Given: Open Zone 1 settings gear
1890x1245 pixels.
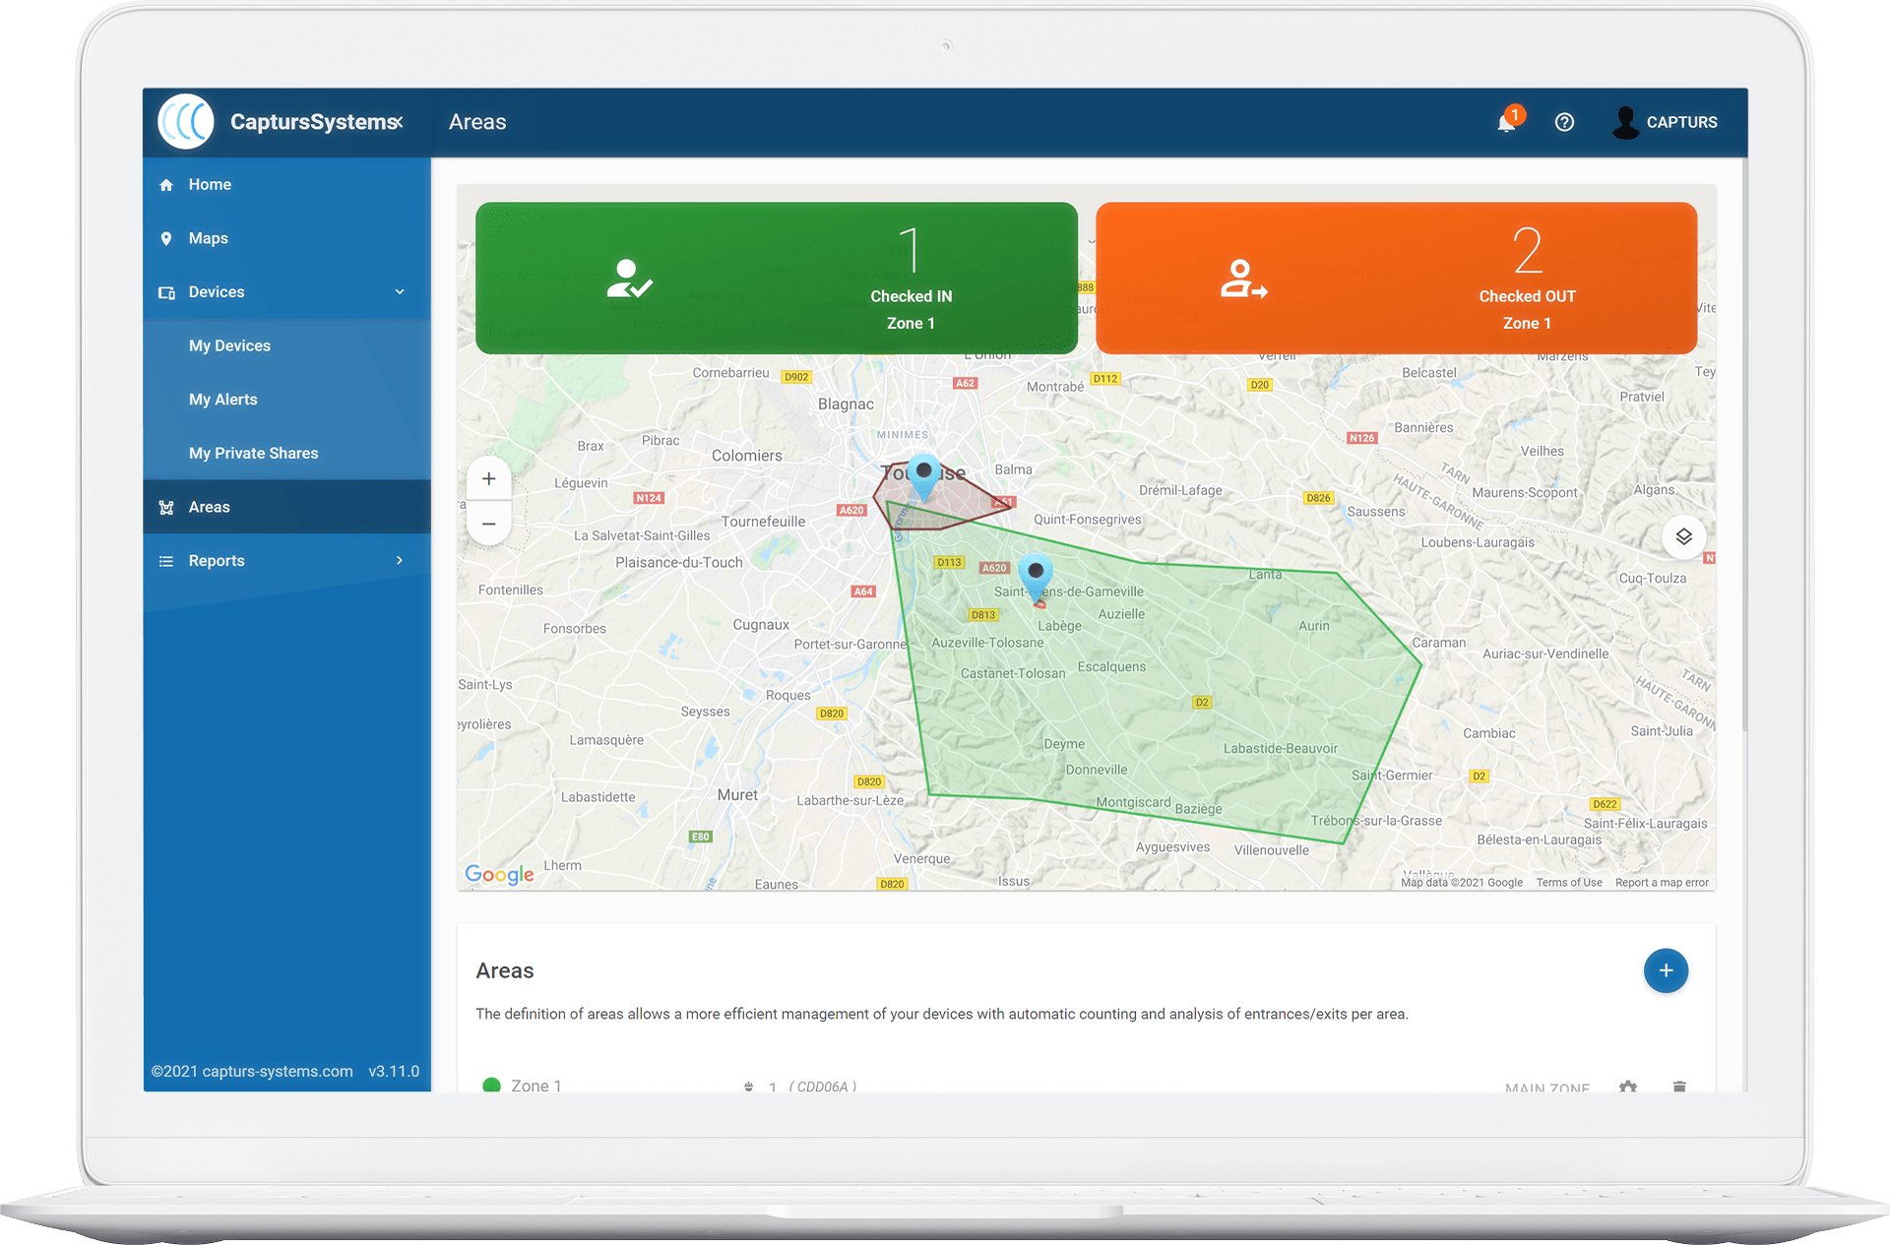Looking at the screenshot, I should [x=1628, y=1087].
